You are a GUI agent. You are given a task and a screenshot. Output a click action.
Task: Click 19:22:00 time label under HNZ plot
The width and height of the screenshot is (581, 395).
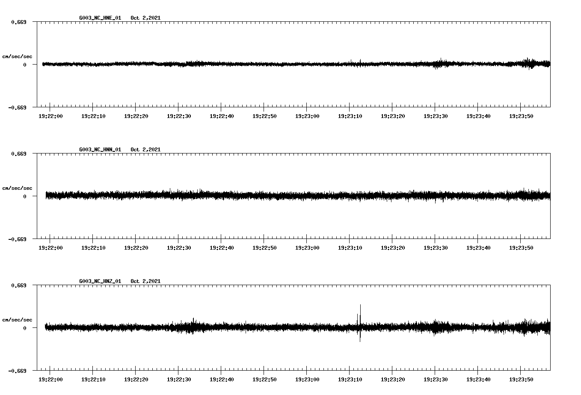[50, 379]
